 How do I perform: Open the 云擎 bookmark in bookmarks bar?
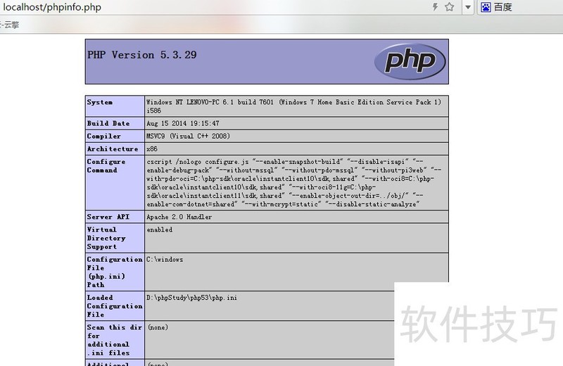(x=10, y=25)
